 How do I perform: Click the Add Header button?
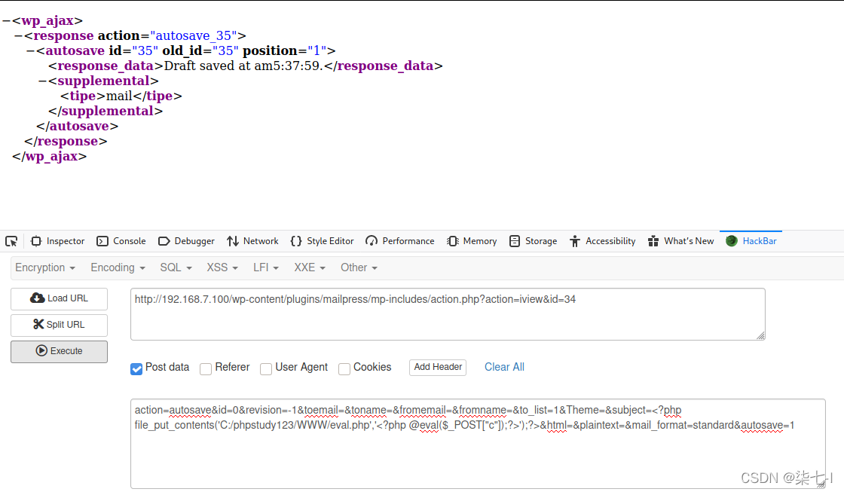tap(438, 367)
